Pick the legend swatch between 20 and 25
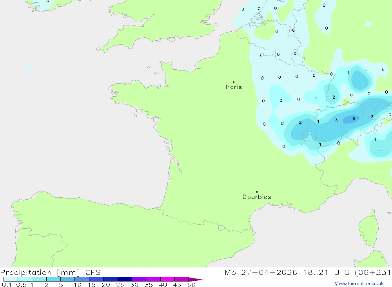Image resolution: width=392 pixels, height=287 pixels. [111, 279]
